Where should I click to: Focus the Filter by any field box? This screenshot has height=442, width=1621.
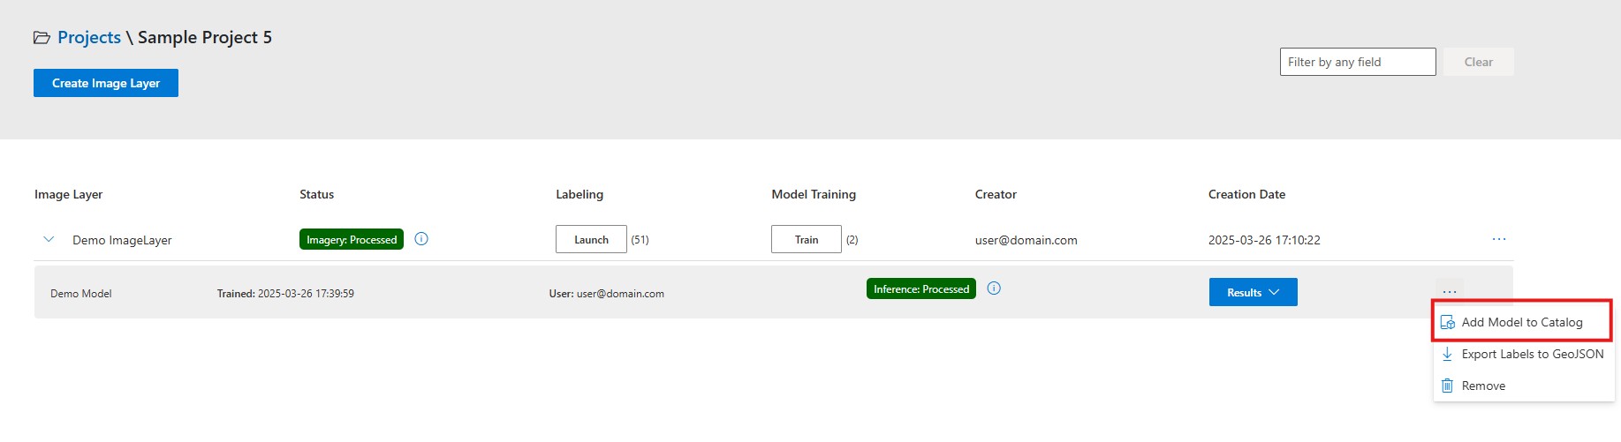click(x=1358, y=62)
